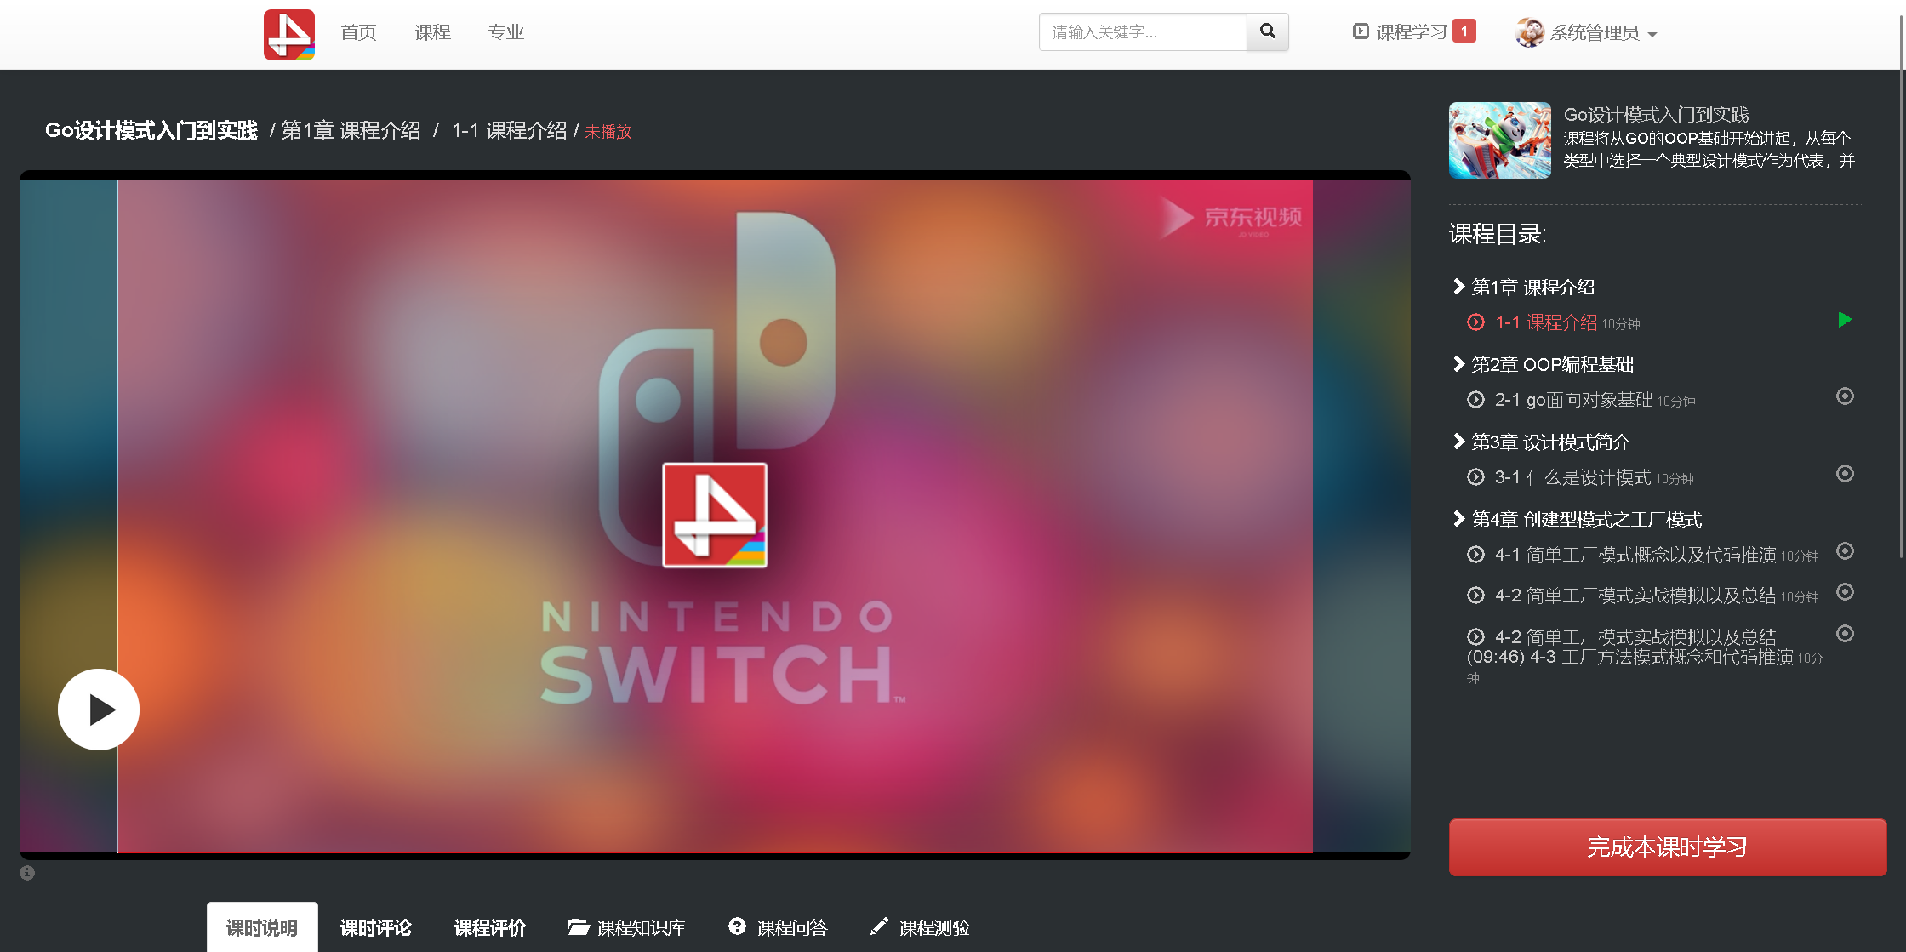Image resolution: width=1906 pixels, height=952 pixels.
Task: Open the 课程 link in the top navigation
Action: 432,32
